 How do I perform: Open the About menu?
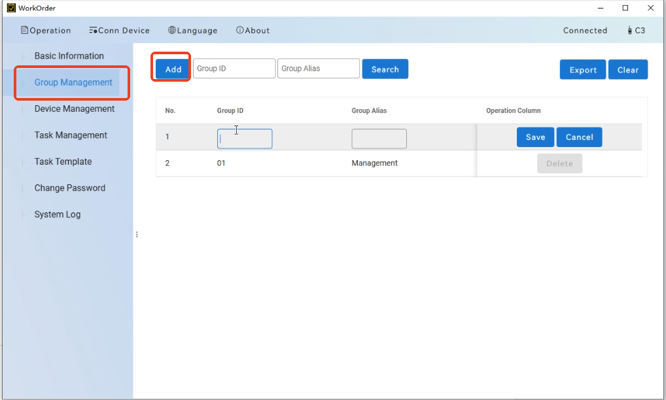[x=253, y=31]
